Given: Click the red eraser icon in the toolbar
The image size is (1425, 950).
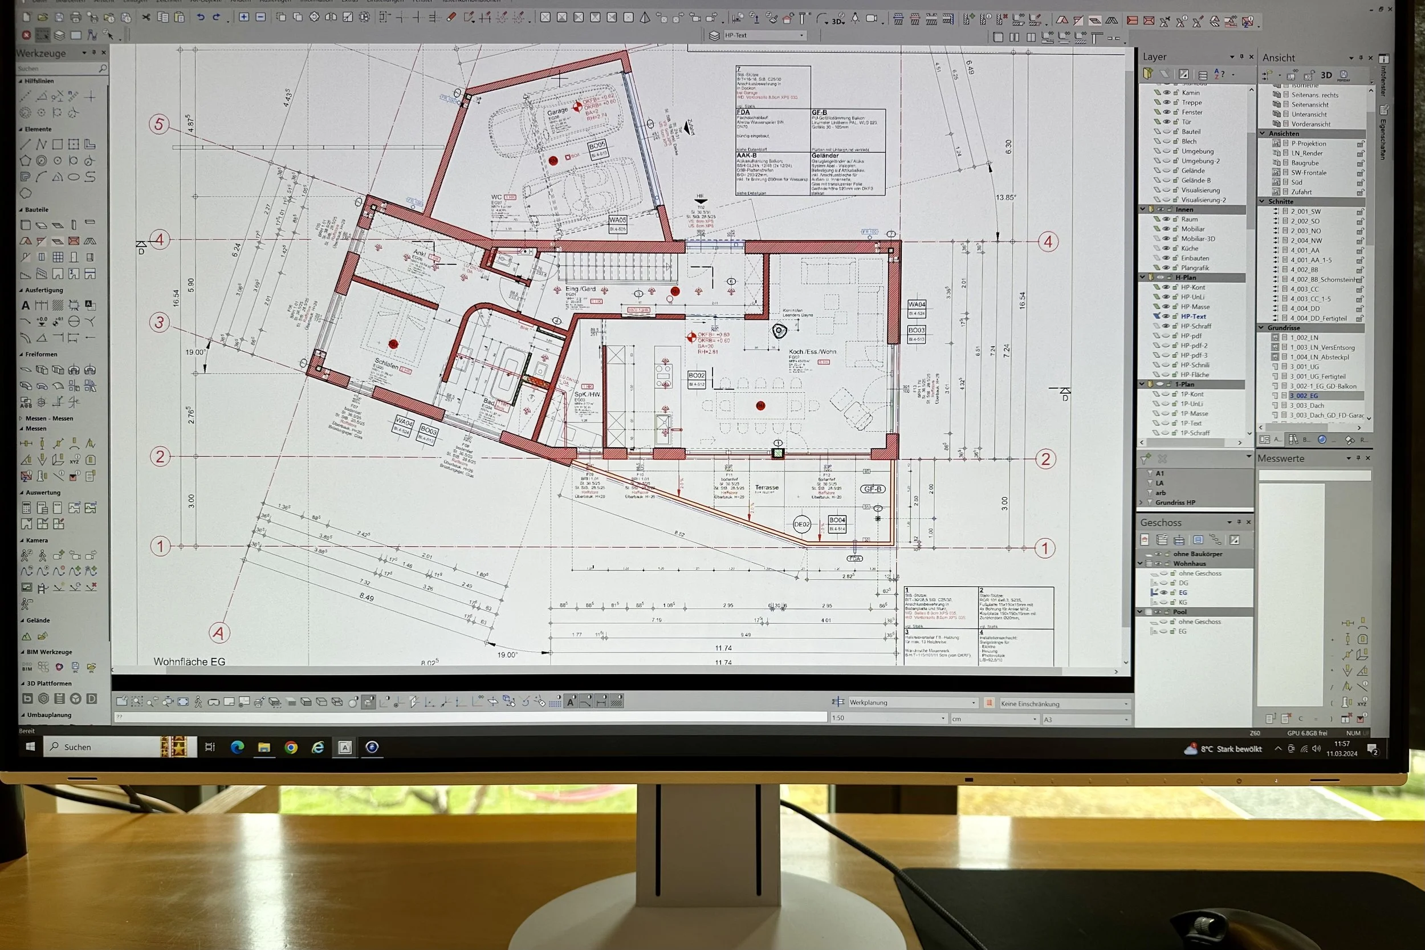Looking at the screenshot, I should (451, 18).
